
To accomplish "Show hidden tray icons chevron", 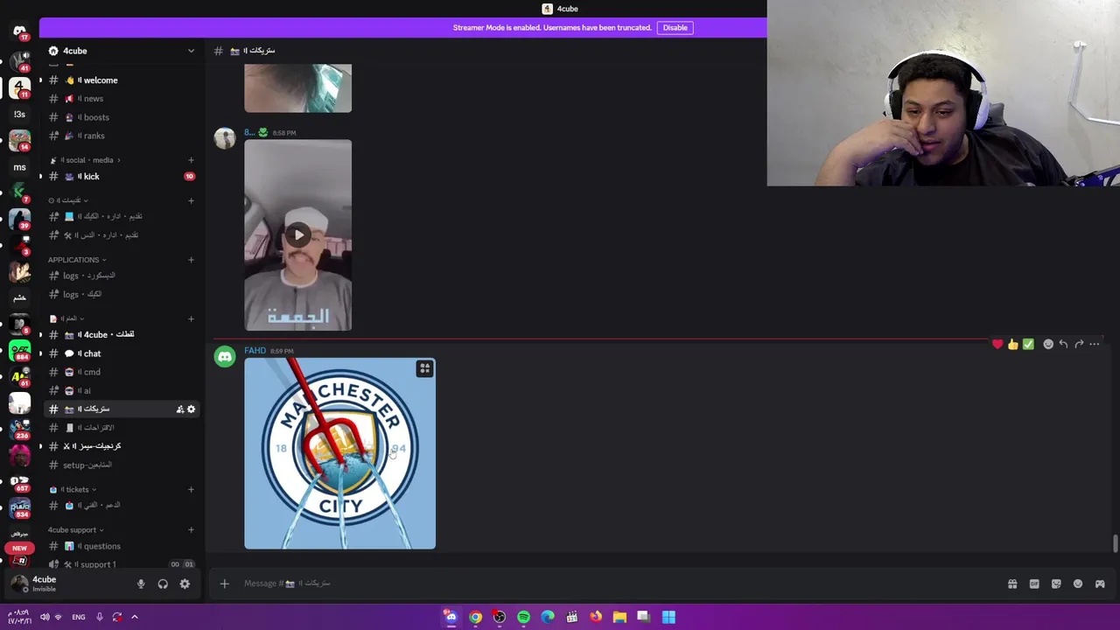I will (x=134, y=617).
